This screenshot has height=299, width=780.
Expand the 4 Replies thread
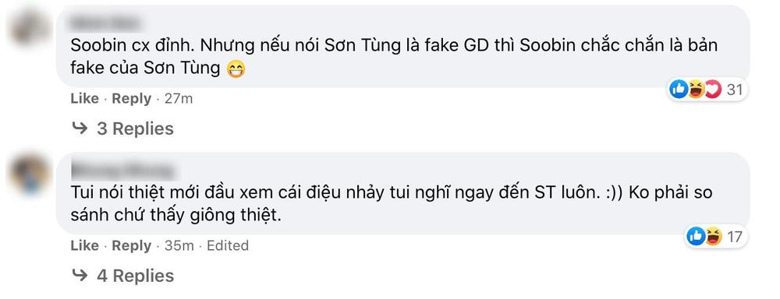[x=135, y=276]
